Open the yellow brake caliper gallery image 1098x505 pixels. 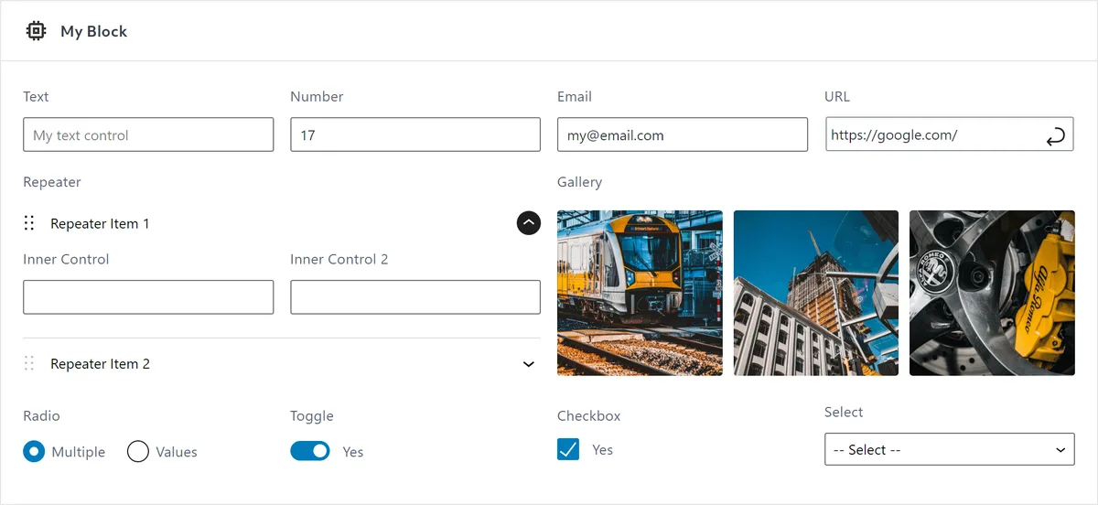[992, 293]
